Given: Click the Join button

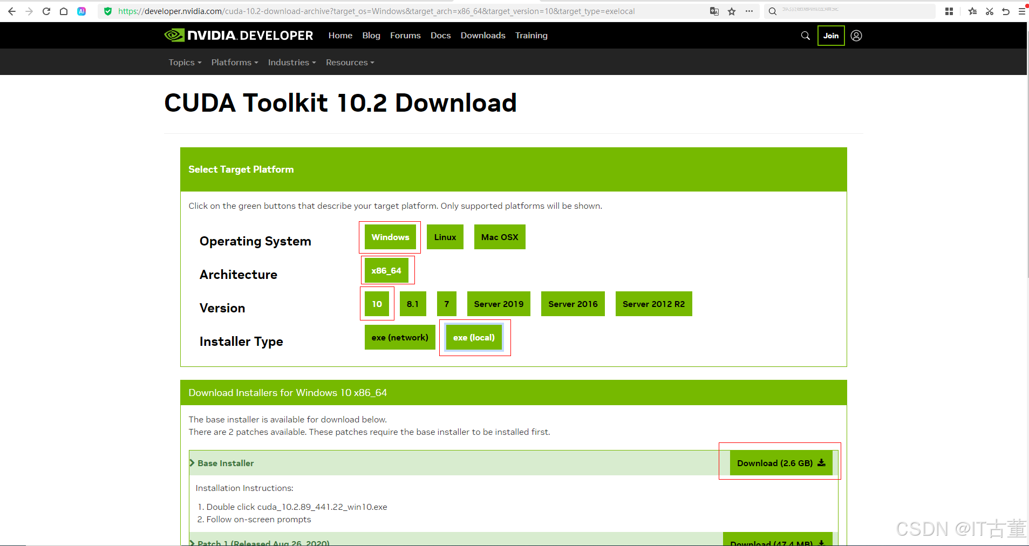Looking at the screenshot, I should click(x=831, y=36).
